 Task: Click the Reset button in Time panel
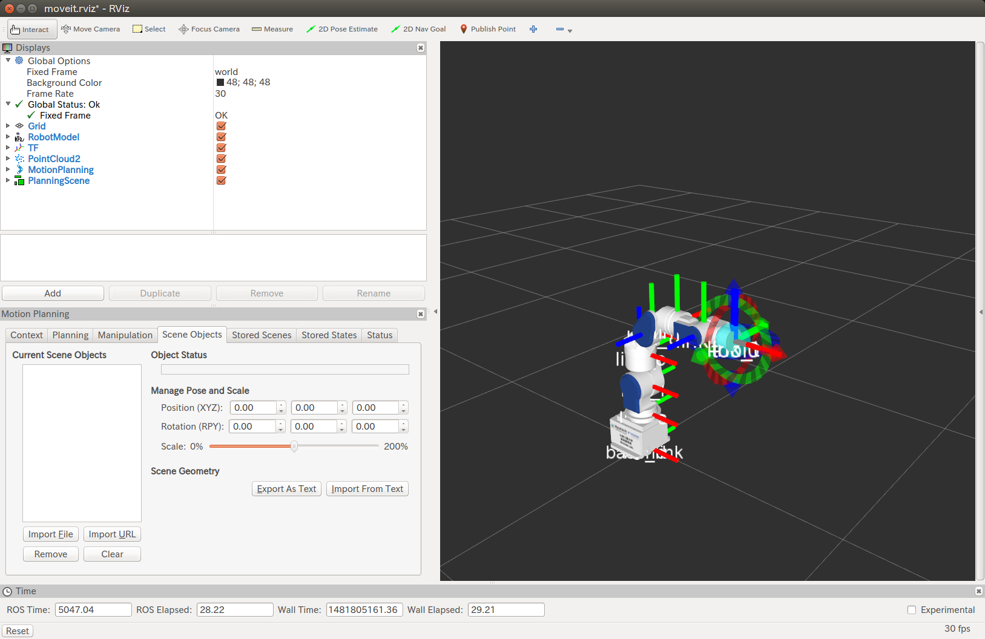click(x=18, y=631)
